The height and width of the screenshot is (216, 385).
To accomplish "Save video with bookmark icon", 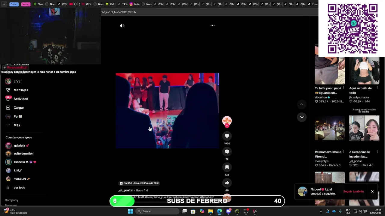I will pyautogui.click(x=227, y=167).
